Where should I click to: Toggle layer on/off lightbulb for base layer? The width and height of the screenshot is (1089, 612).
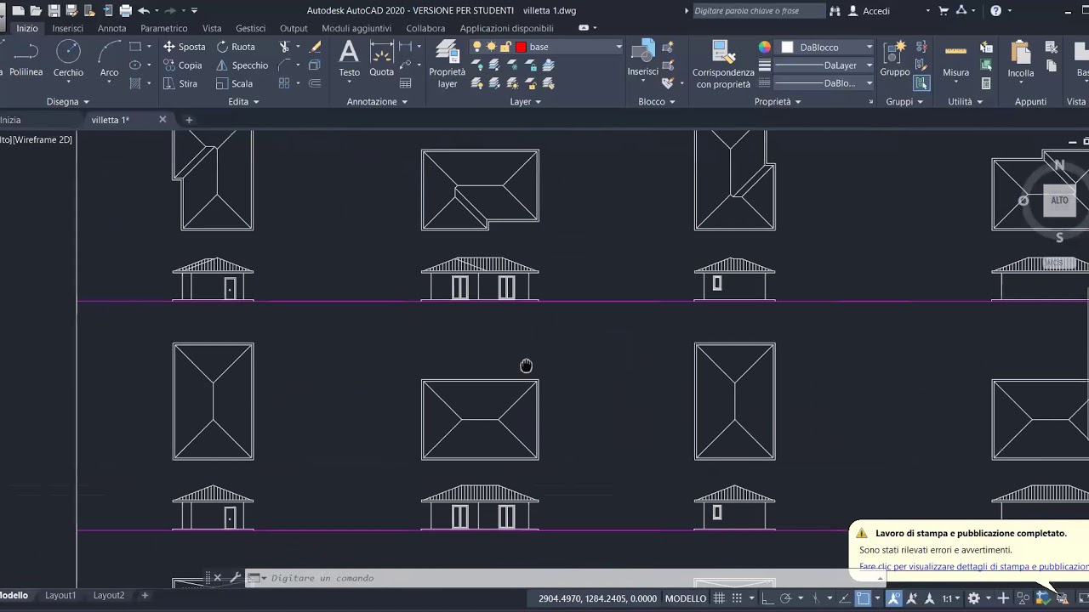click(x=477, y=47)
